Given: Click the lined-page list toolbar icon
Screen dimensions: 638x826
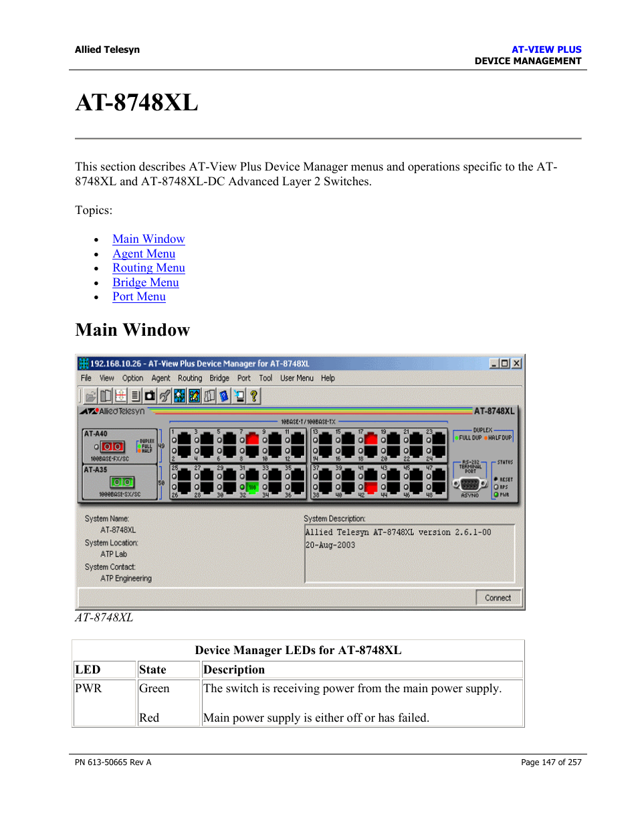Looking at the screenshot, I should (135, 396).
